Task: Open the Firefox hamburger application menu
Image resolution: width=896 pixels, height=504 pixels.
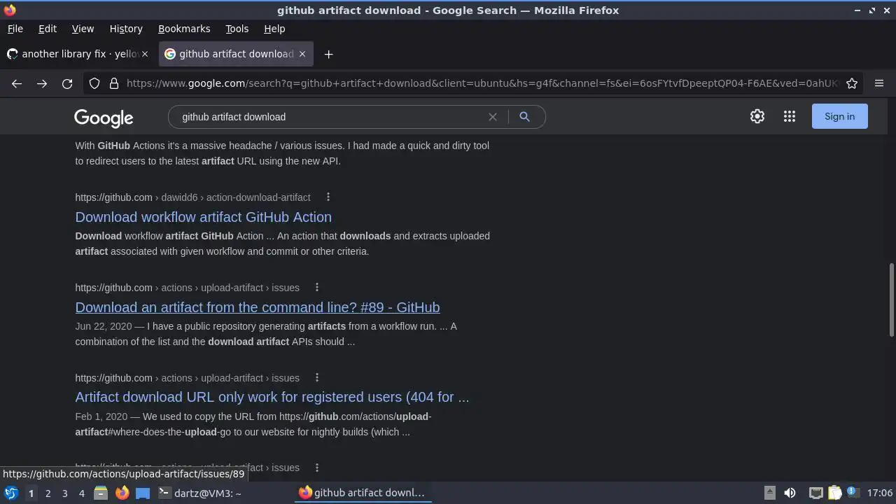Action: (x=879, y=83)
